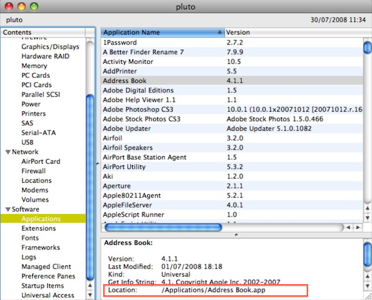
Task: Open Firewall under Network
Action: click(33, 171)
